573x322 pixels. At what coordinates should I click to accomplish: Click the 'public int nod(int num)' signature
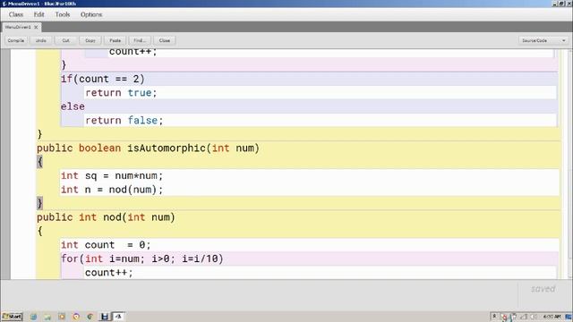106,217
